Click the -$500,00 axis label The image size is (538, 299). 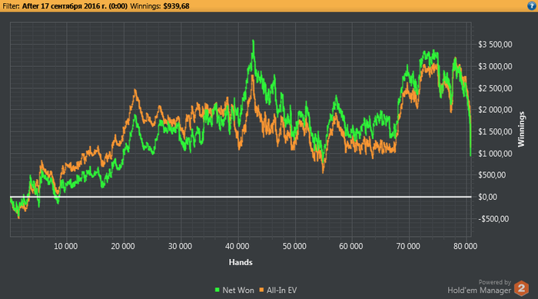coord(493,218)
